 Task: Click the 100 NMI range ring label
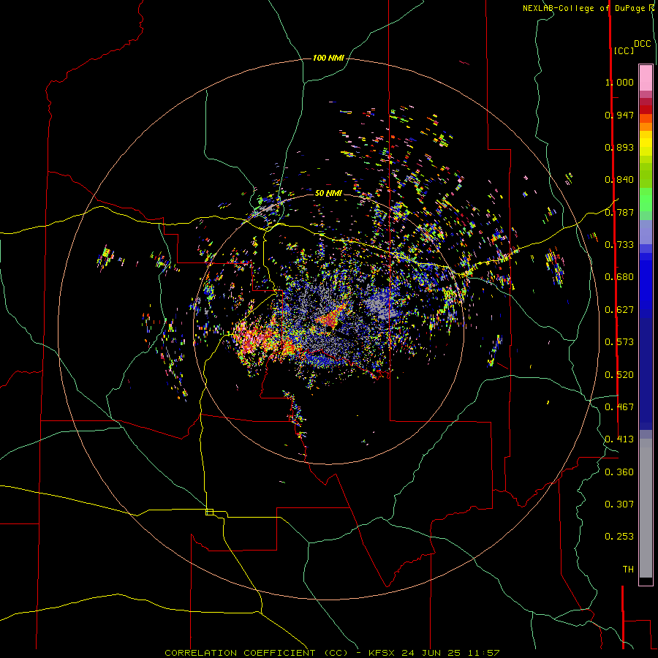(328, 58)
